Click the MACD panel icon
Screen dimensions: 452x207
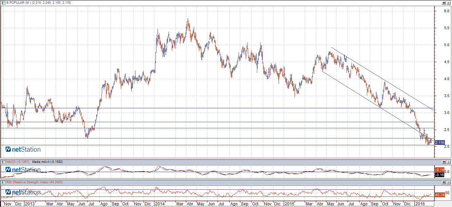click(x=4, y=162)
